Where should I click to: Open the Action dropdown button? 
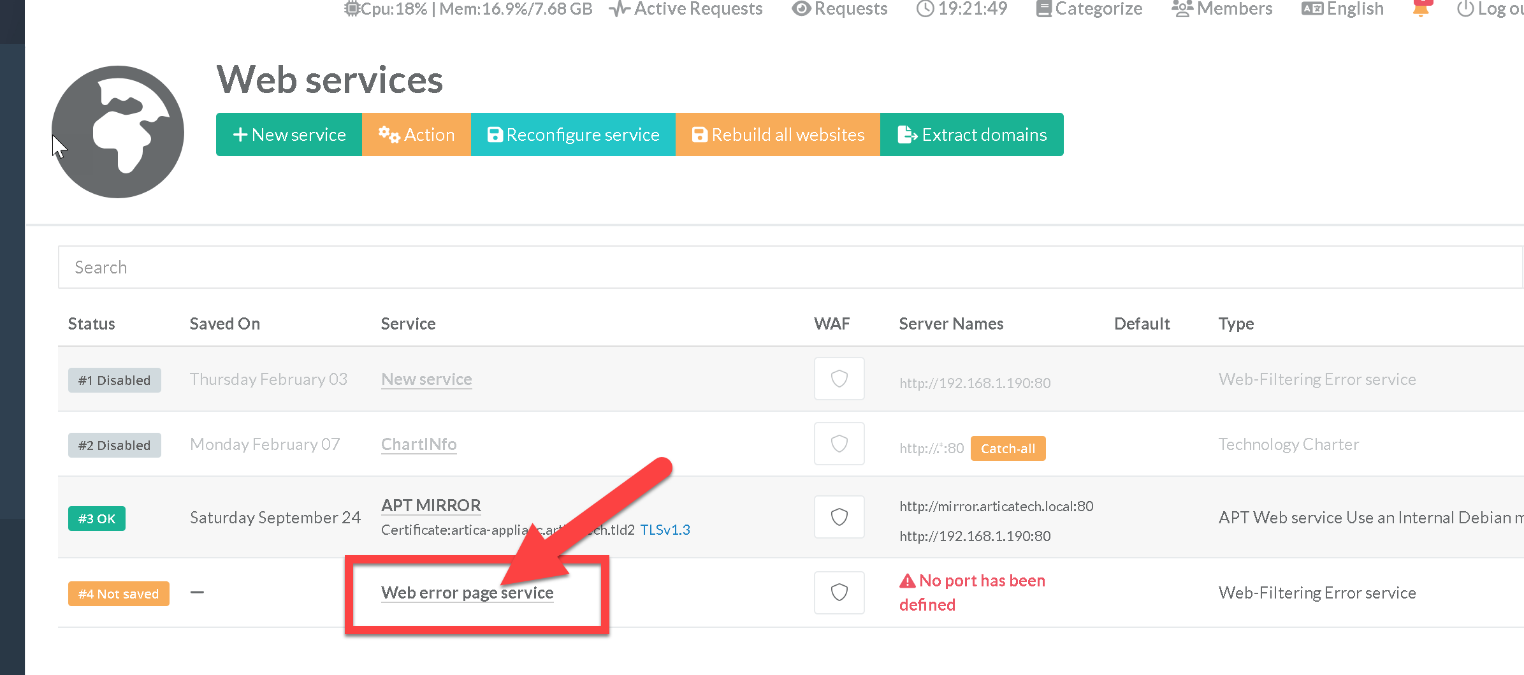[416, 134]
